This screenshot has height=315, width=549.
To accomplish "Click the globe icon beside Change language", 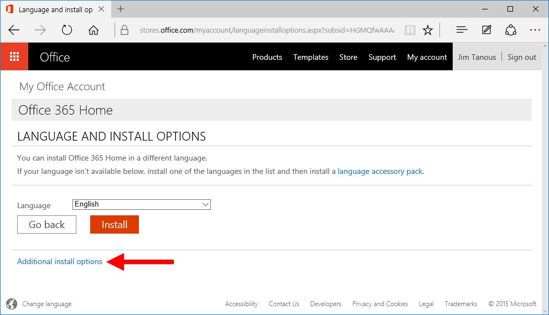I will click(12, 304).
